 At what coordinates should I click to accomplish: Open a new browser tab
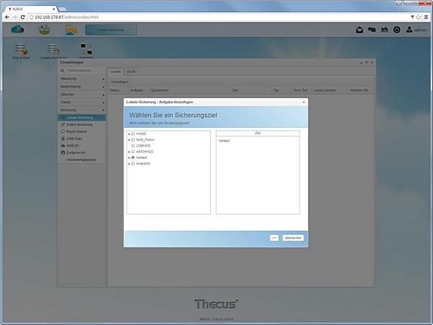(x=62, y=9)
